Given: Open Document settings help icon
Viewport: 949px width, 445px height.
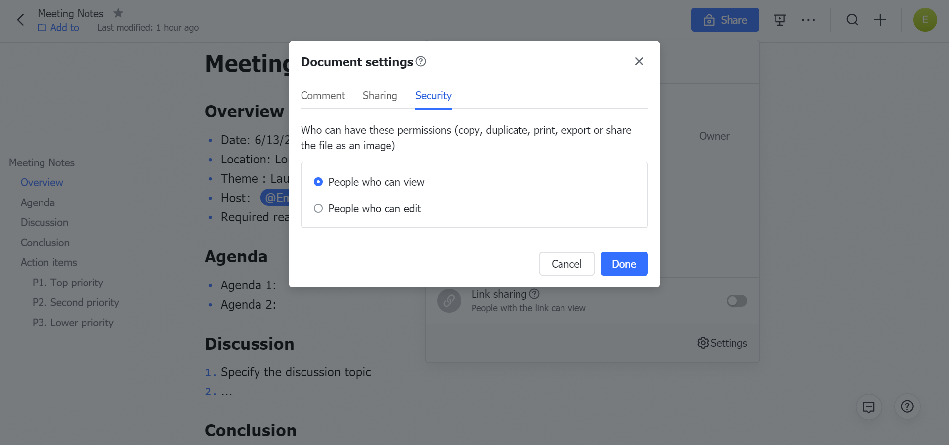Looking at the screenshot, I should [421, 61].
